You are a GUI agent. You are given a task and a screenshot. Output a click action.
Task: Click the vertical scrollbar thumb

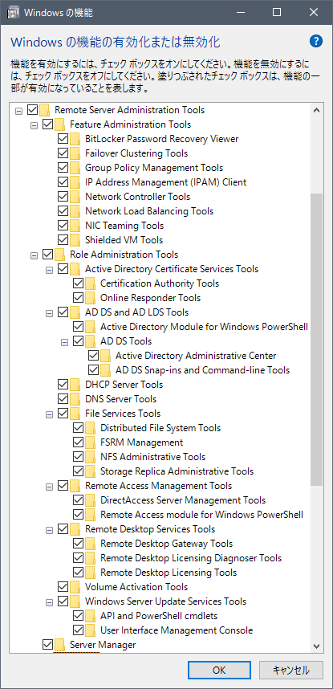pos(316,339)
